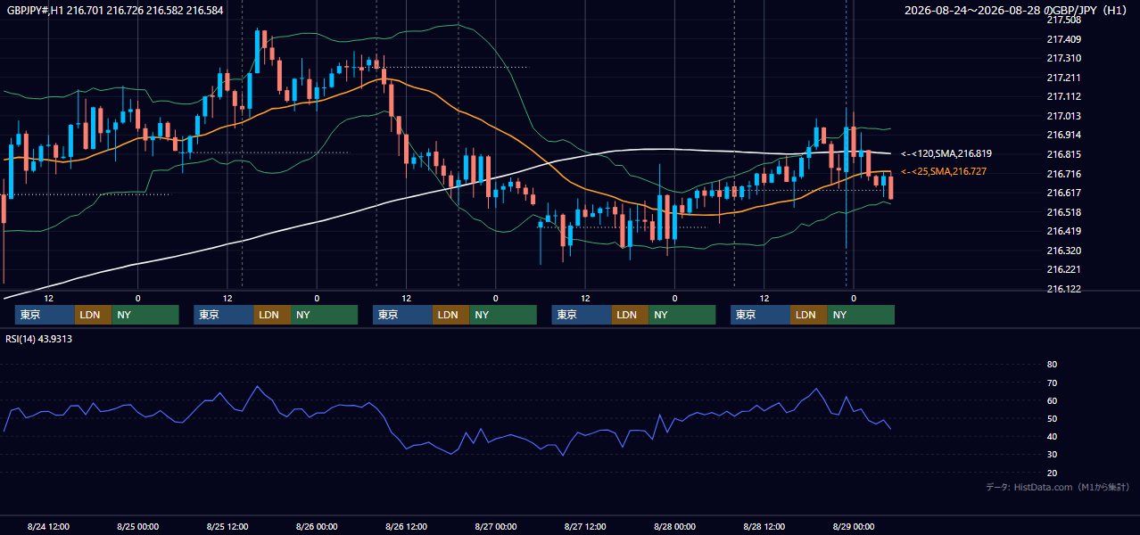Select the NY session block just after 8/26 12:00
Viewport: 1140px width, 535px height.
coord(503,315)
